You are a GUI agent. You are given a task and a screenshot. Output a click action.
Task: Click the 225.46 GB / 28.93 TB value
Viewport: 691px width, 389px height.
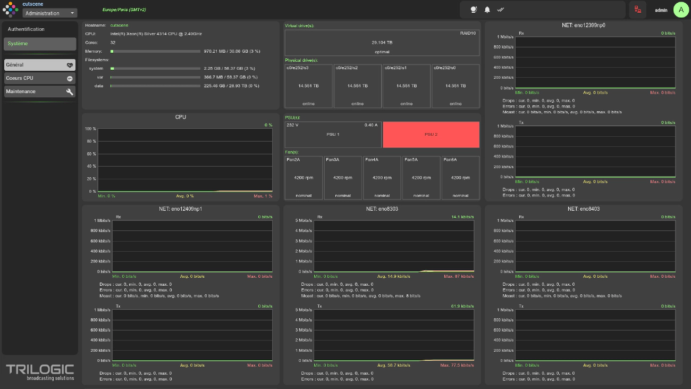pyautogui.click(x=231, y=86)
